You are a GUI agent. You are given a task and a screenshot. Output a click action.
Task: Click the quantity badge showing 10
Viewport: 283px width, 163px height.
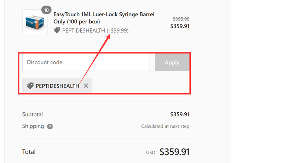[46, 10]
